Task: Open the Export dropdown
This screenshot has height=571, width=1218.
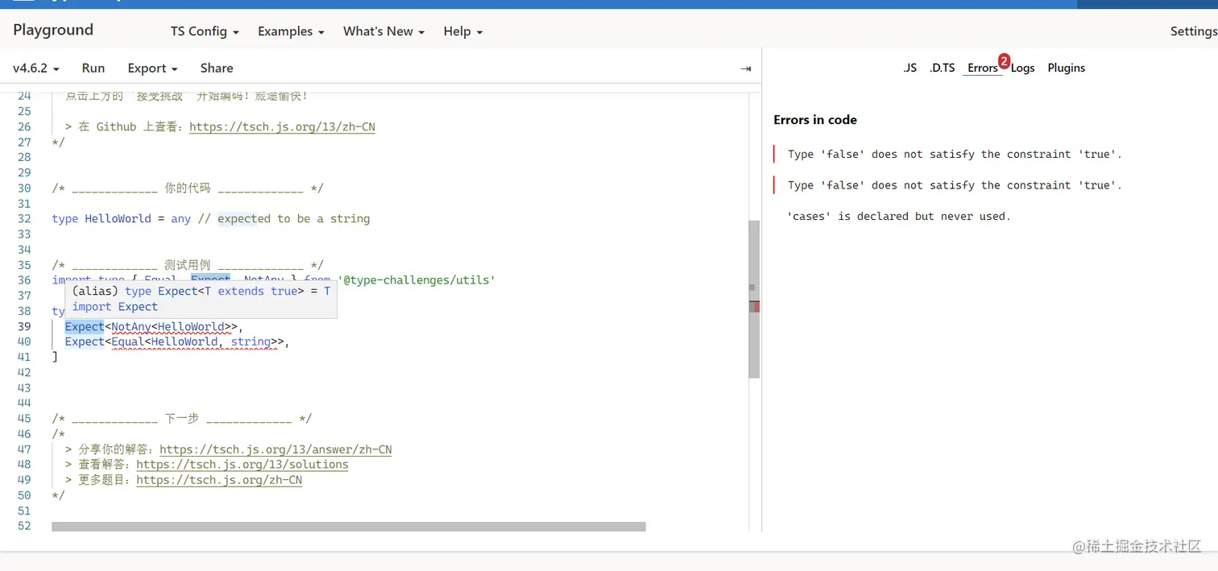Action: coord(152,68)
